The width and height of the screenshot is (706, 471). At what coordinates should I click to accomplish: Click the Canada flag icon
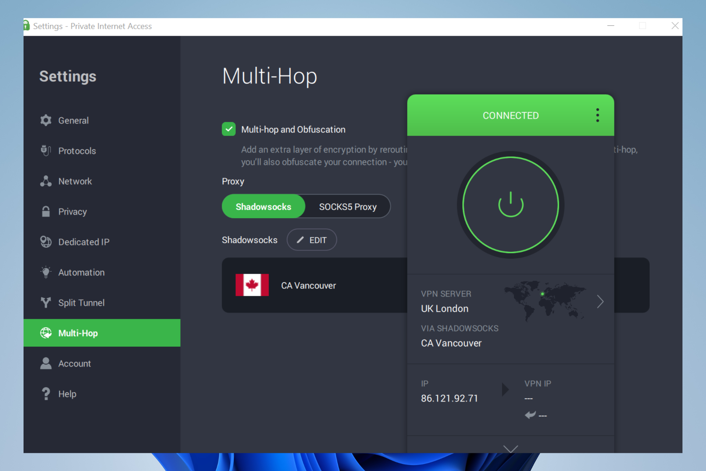[x=252, y=285]
